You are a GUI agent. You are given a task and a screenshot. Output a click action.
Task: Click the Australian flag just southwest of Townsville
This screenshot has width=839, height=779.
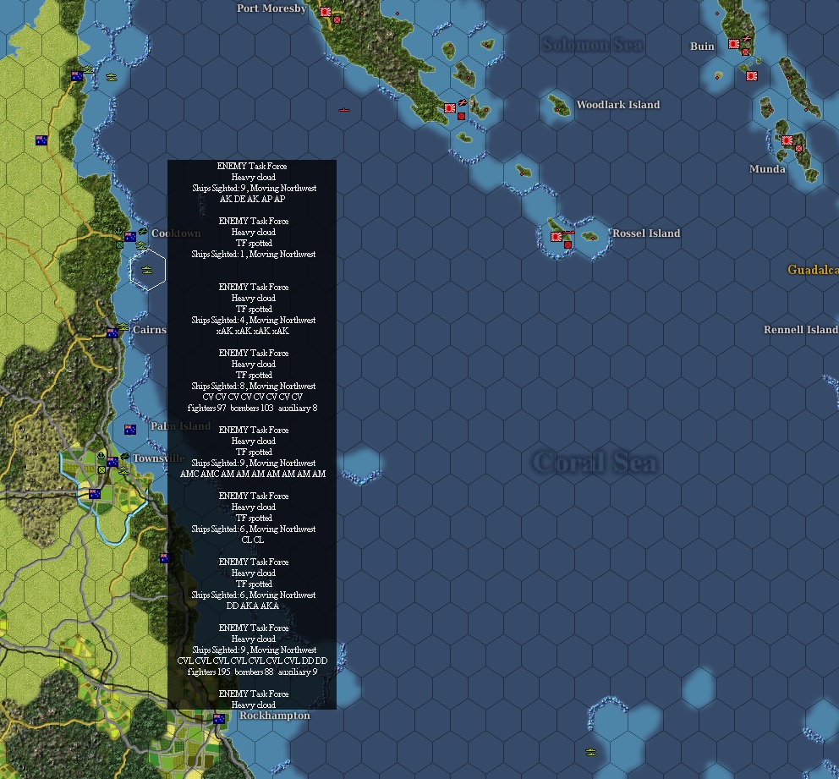pos(95,493)
